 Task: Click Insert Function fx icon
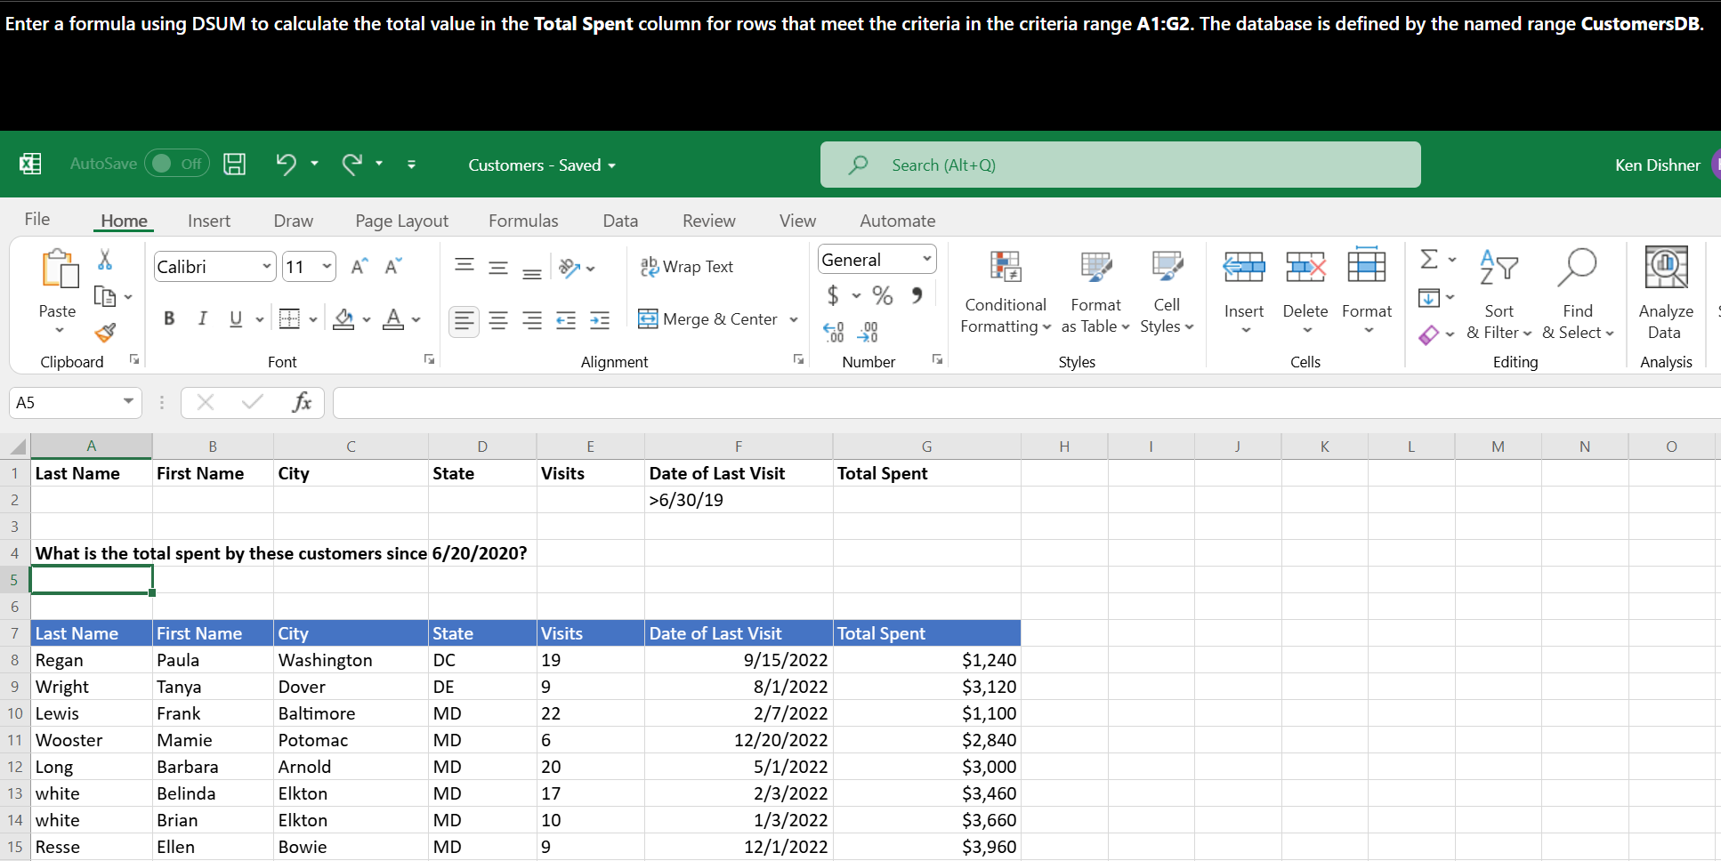tap(303, 402)
